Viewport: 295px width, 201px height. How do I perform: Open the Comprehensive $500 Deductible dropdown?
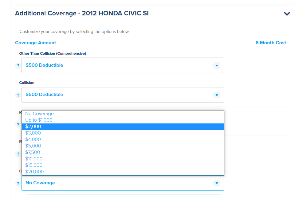(x=123, y=65)
